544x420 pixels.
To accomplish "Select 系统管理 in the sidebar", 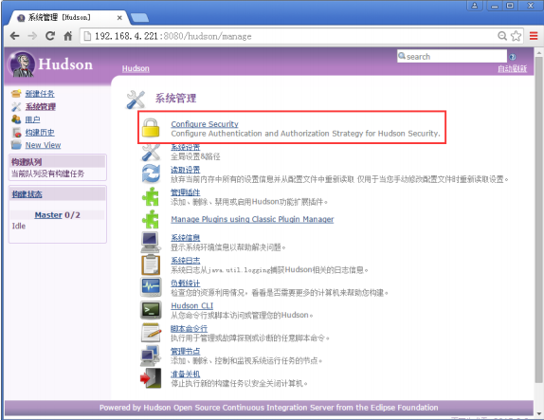I will (41, 106).
